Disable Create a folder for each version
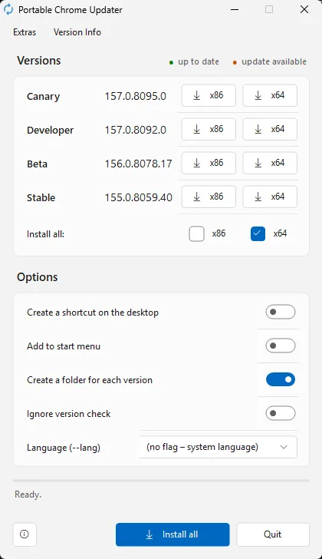 point(281,379)
